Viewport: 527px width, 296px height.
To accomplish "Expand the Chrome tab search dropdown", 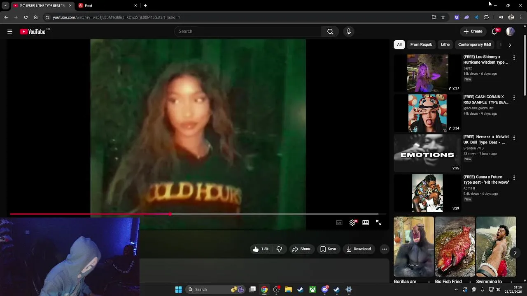I will pyautogui.click(x=5, y=5).
